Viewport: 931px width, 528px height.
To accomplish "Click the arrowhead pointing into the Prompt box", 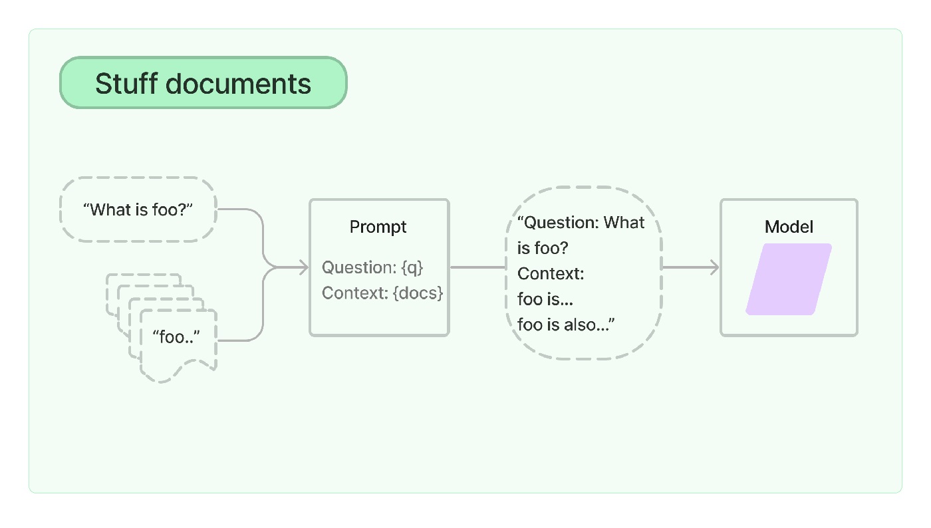I will pyautogui.click(x=303, y=268).
